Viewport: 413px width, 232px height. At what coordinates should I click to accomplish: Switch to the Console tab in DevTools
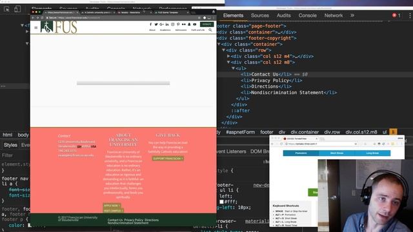pyautogui.click(x=307, y=15)
